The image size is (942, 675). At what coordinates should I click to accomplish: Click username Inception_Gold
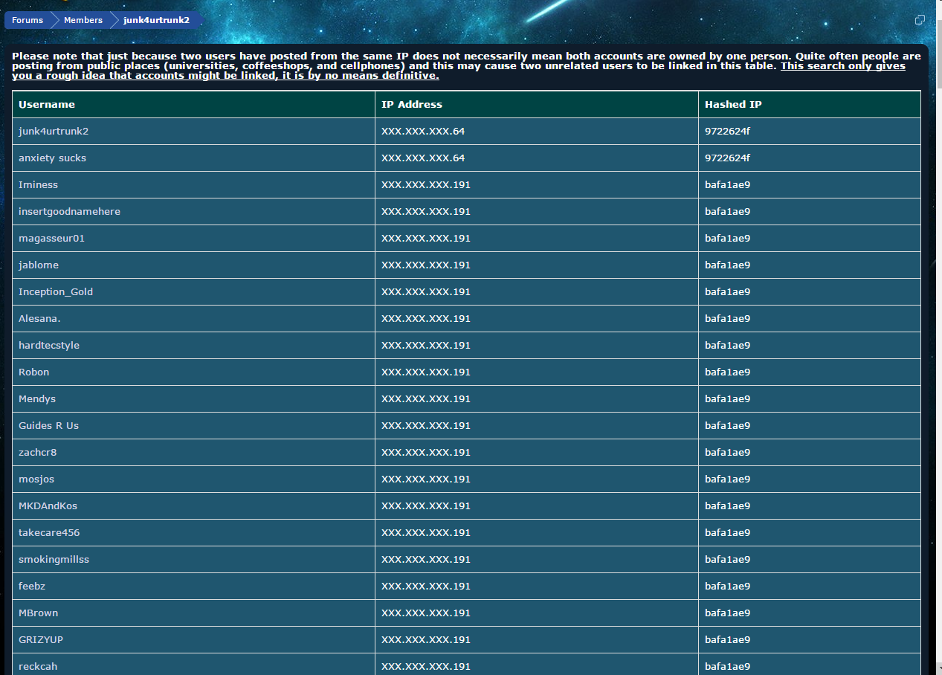(56, 292)
